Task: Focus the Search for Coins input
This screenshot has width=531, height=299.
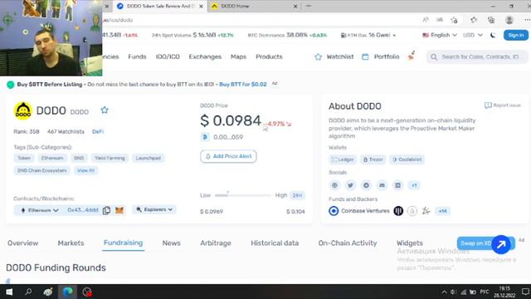Action: pyautogui.click(x=477, y=56)
